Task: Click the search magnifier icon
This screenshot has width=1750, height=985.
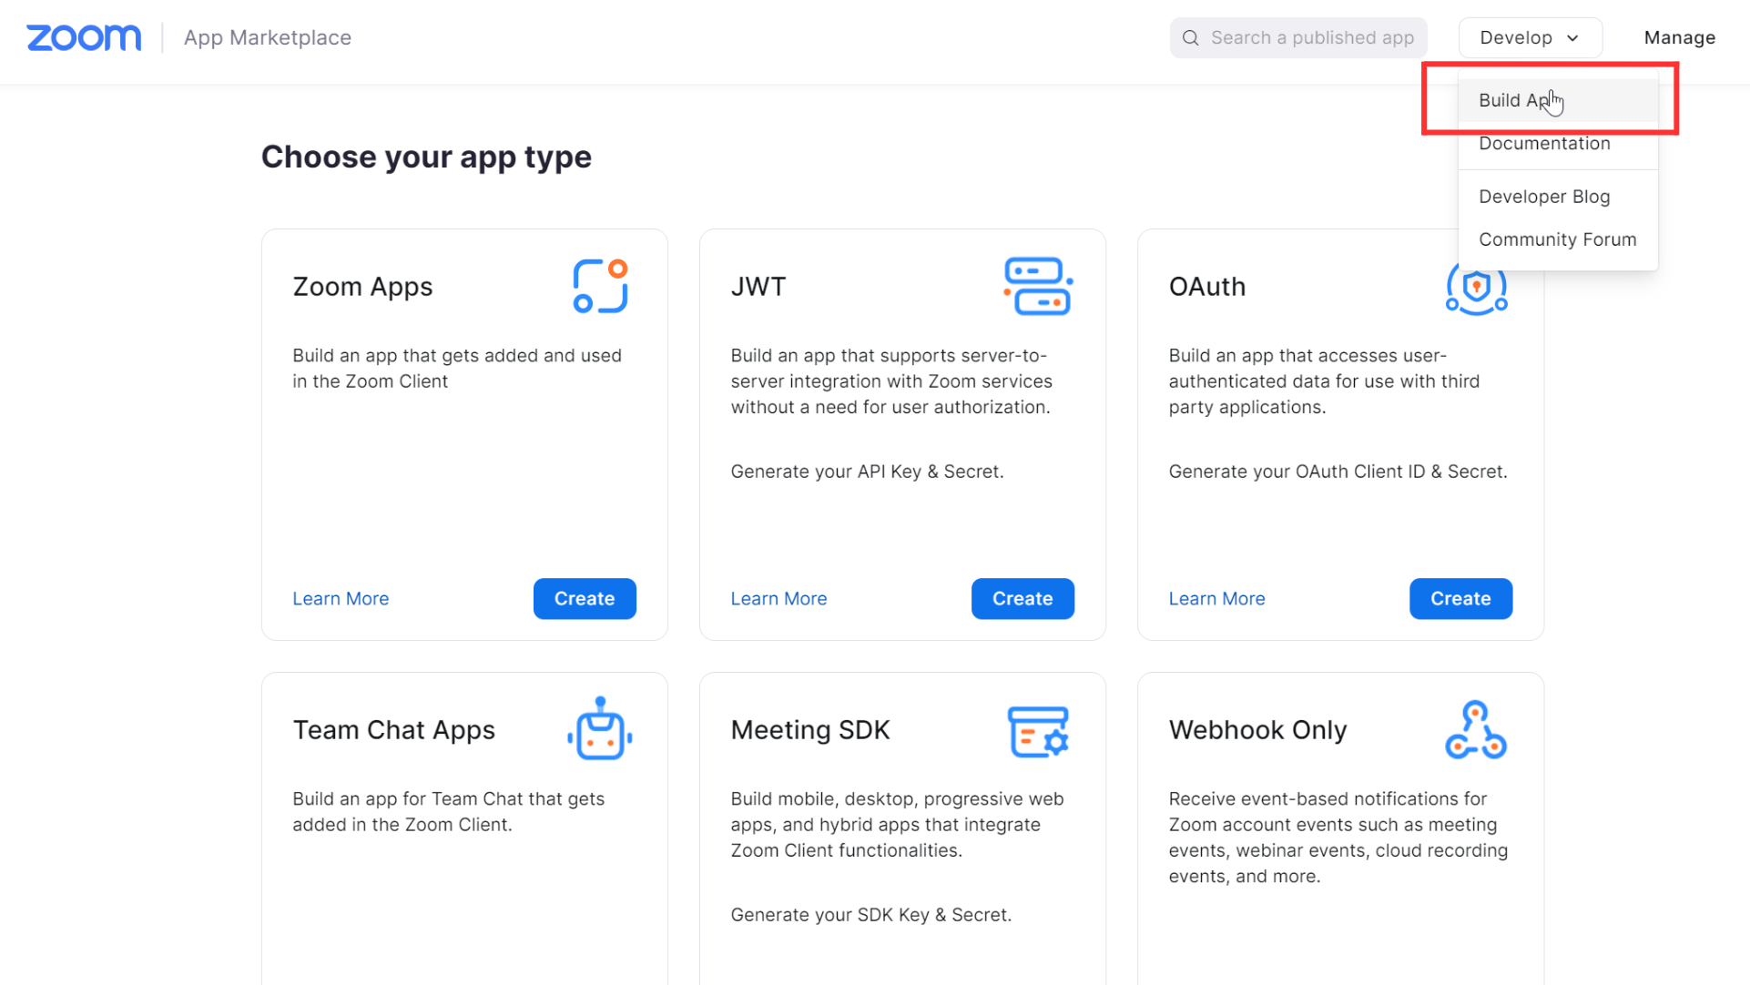Action: [x=1190, y=38]
